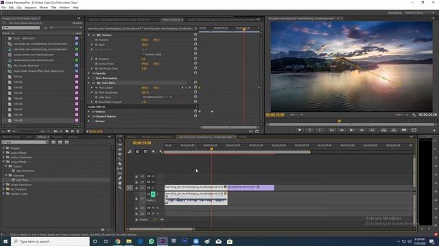Screen dimensions: 439x246
Task: Switch to the Media Browser tab
Action: 11,137
